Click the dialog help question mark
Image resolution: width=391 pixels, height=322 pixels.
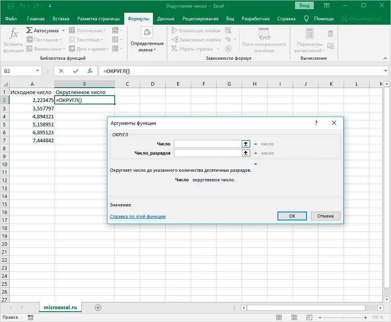[x=316, y=123]
